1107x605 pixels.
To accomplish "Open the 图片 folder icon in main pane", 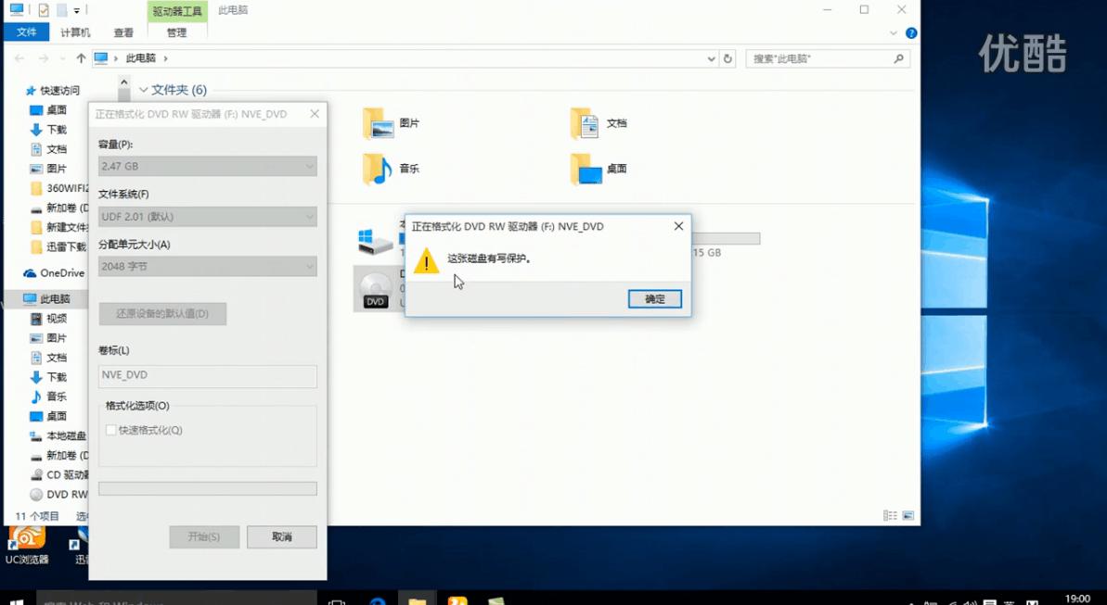I will pyautogui.click(x=378, y=123).
